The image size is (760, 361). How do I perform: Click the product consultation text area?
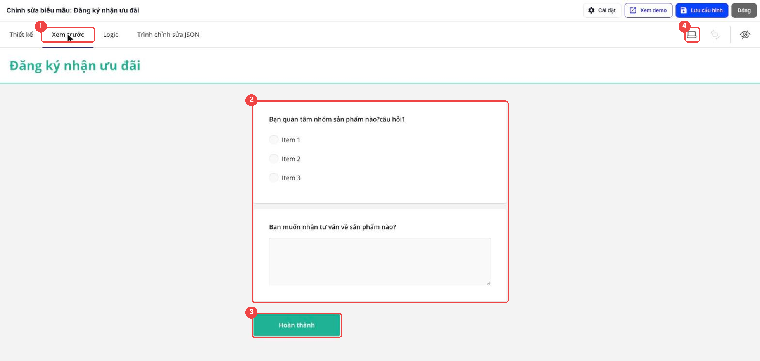click(x=380, y=262)
